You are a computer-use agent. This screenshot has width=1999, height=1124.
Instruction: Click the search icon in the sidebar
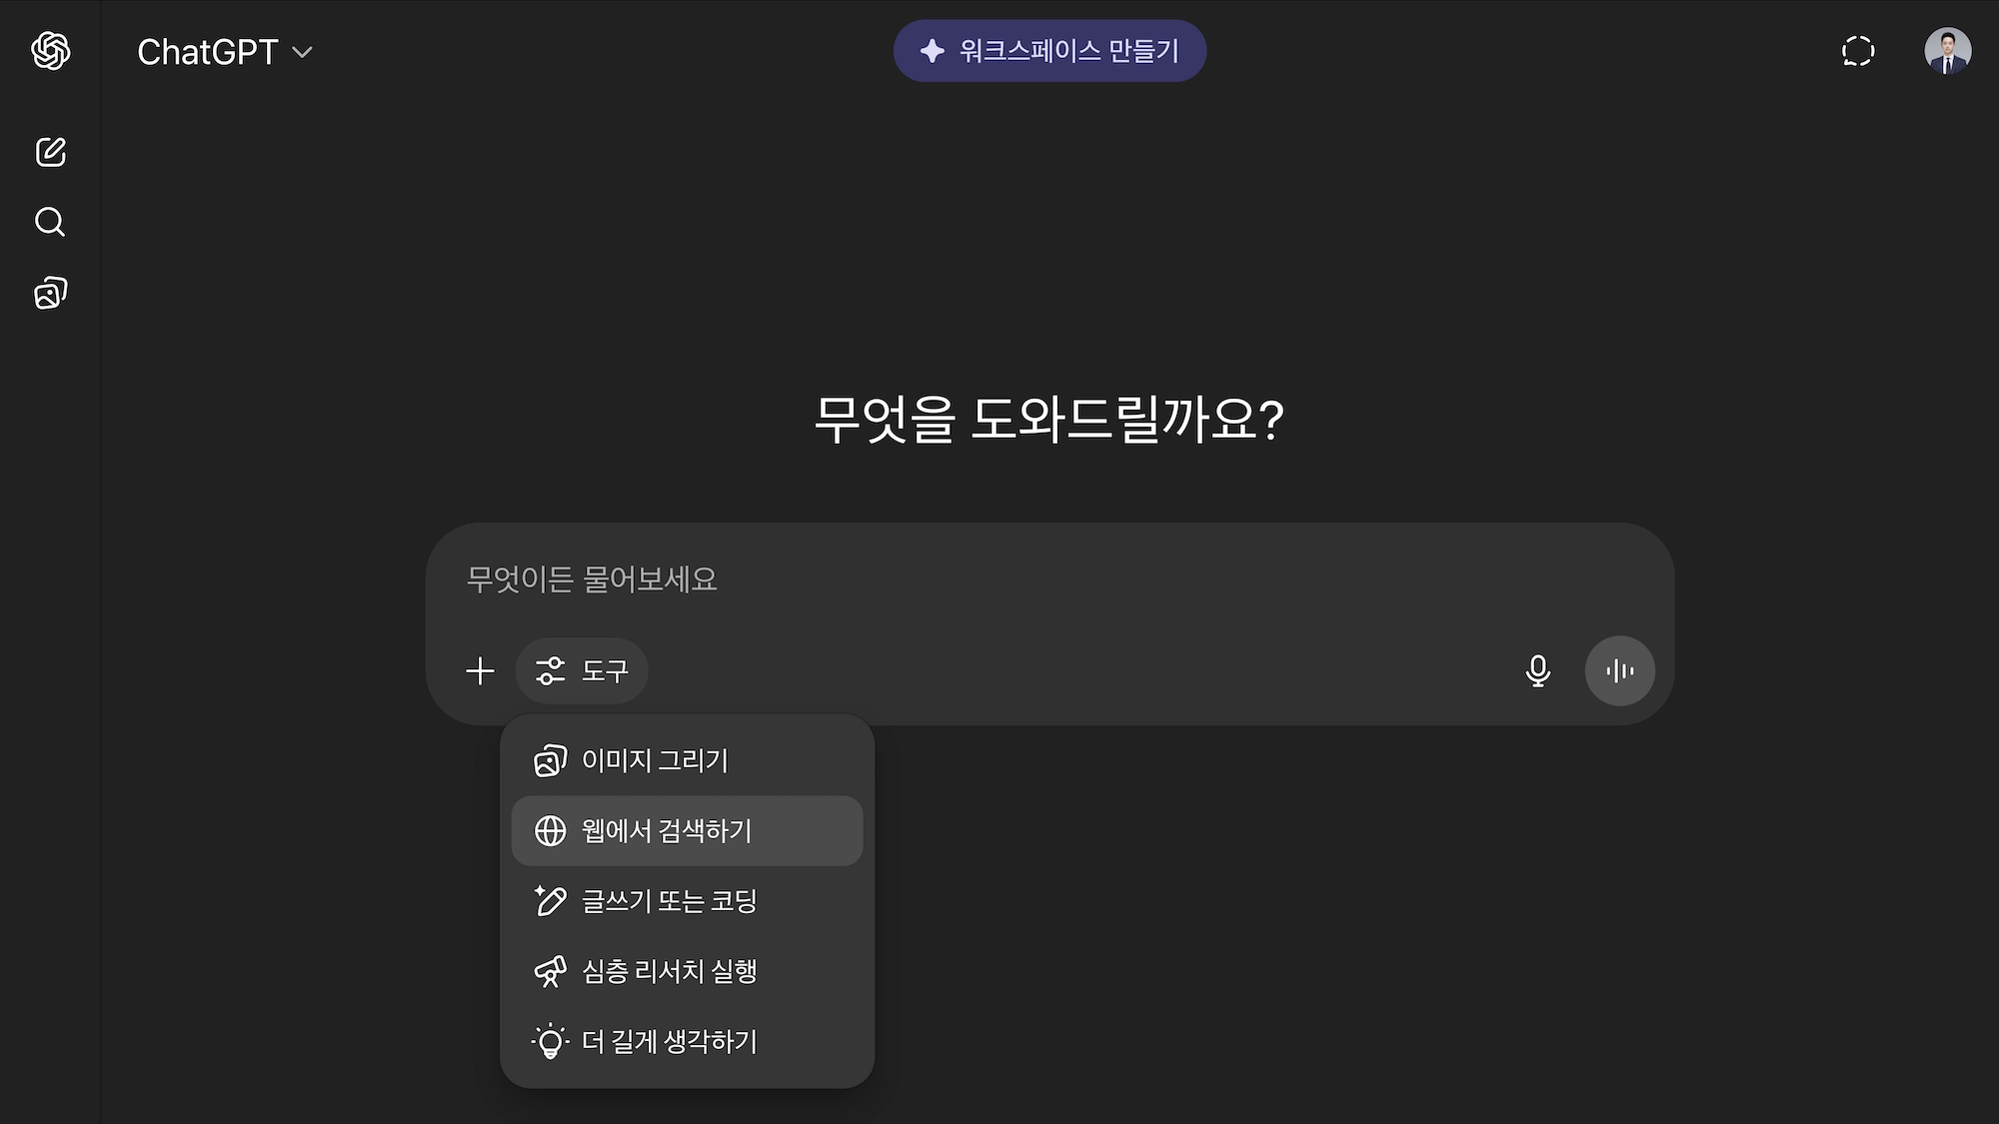pyautogui.click(x=50, y=223)
